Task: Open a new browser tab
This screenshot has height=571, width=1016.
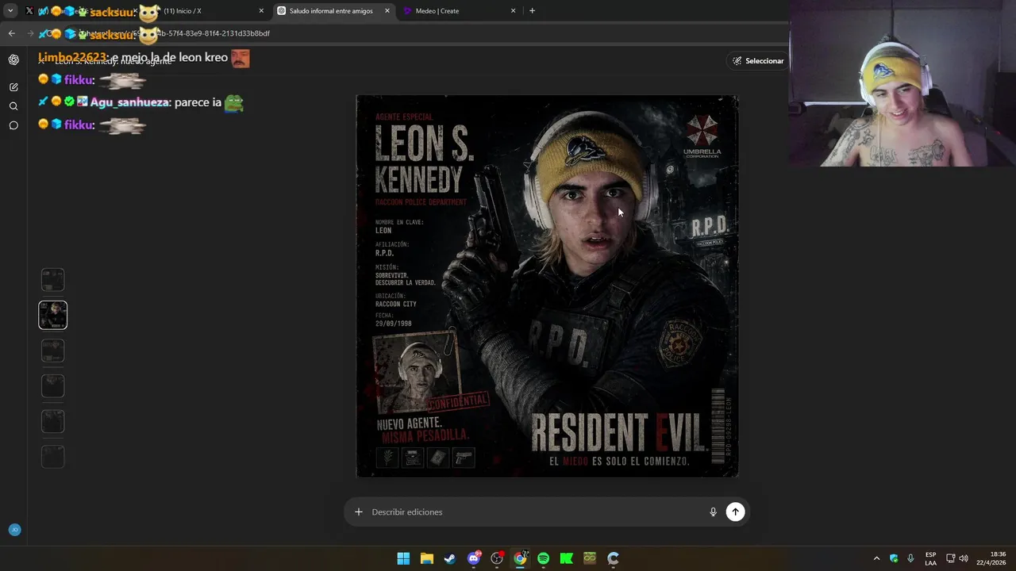Action: click(532, 11)
